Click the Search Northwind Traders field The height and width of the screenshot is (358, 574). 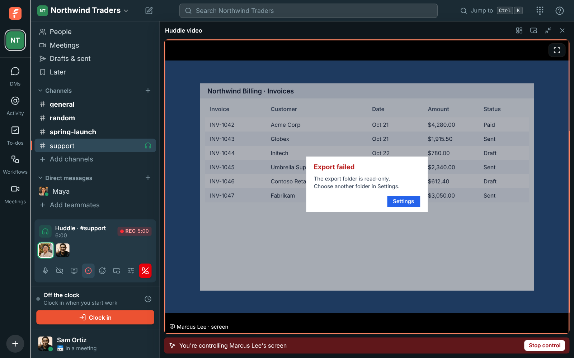[x=308, y=11]
